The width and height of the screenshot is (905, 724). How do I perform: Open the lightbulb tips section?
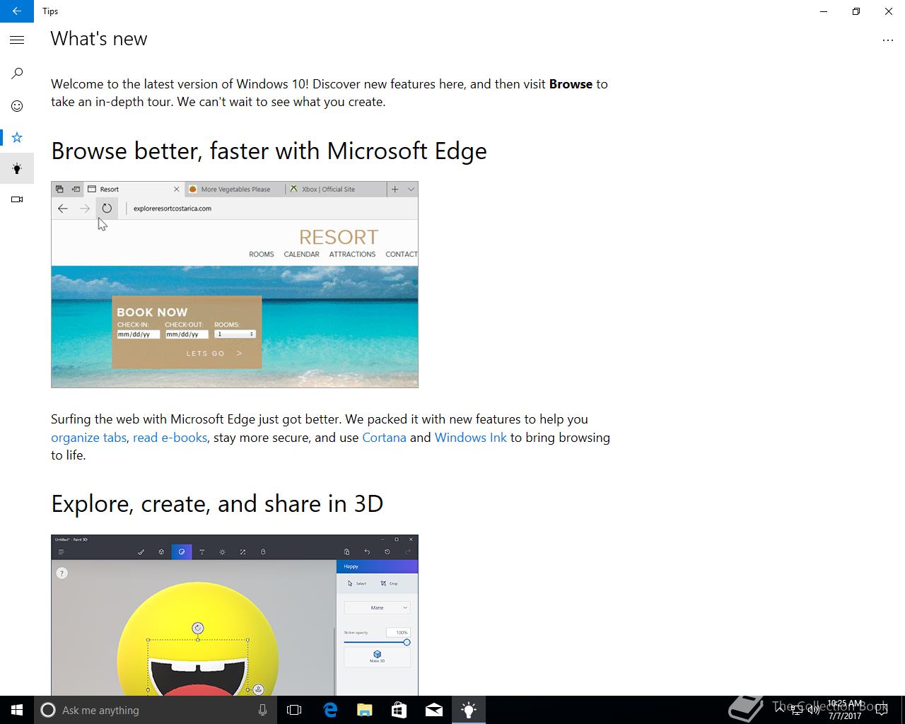pos(17,168)
